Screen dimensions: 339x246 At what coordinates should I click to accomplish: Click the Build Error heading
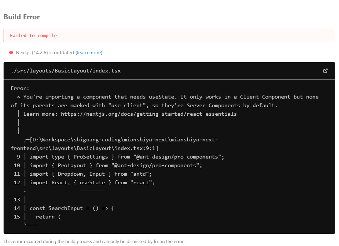coord(22,17)
